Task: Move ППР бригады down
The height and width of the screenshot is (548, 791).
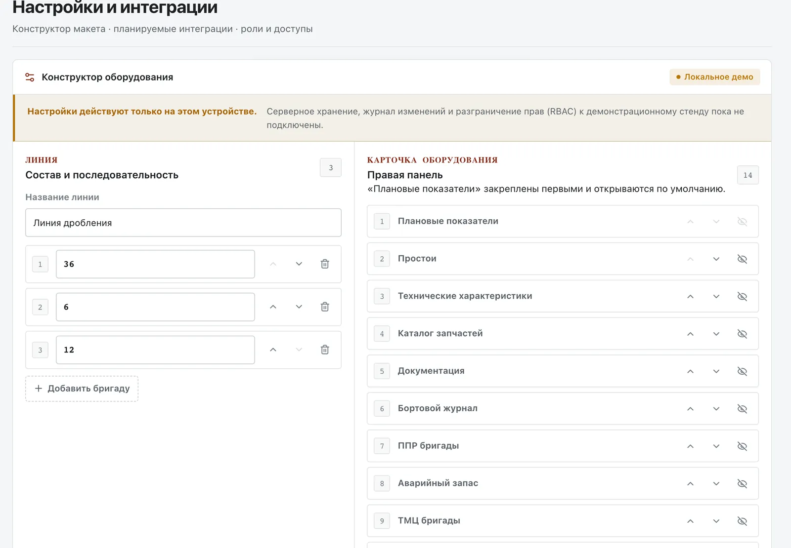Action: [x=716, y=447]
